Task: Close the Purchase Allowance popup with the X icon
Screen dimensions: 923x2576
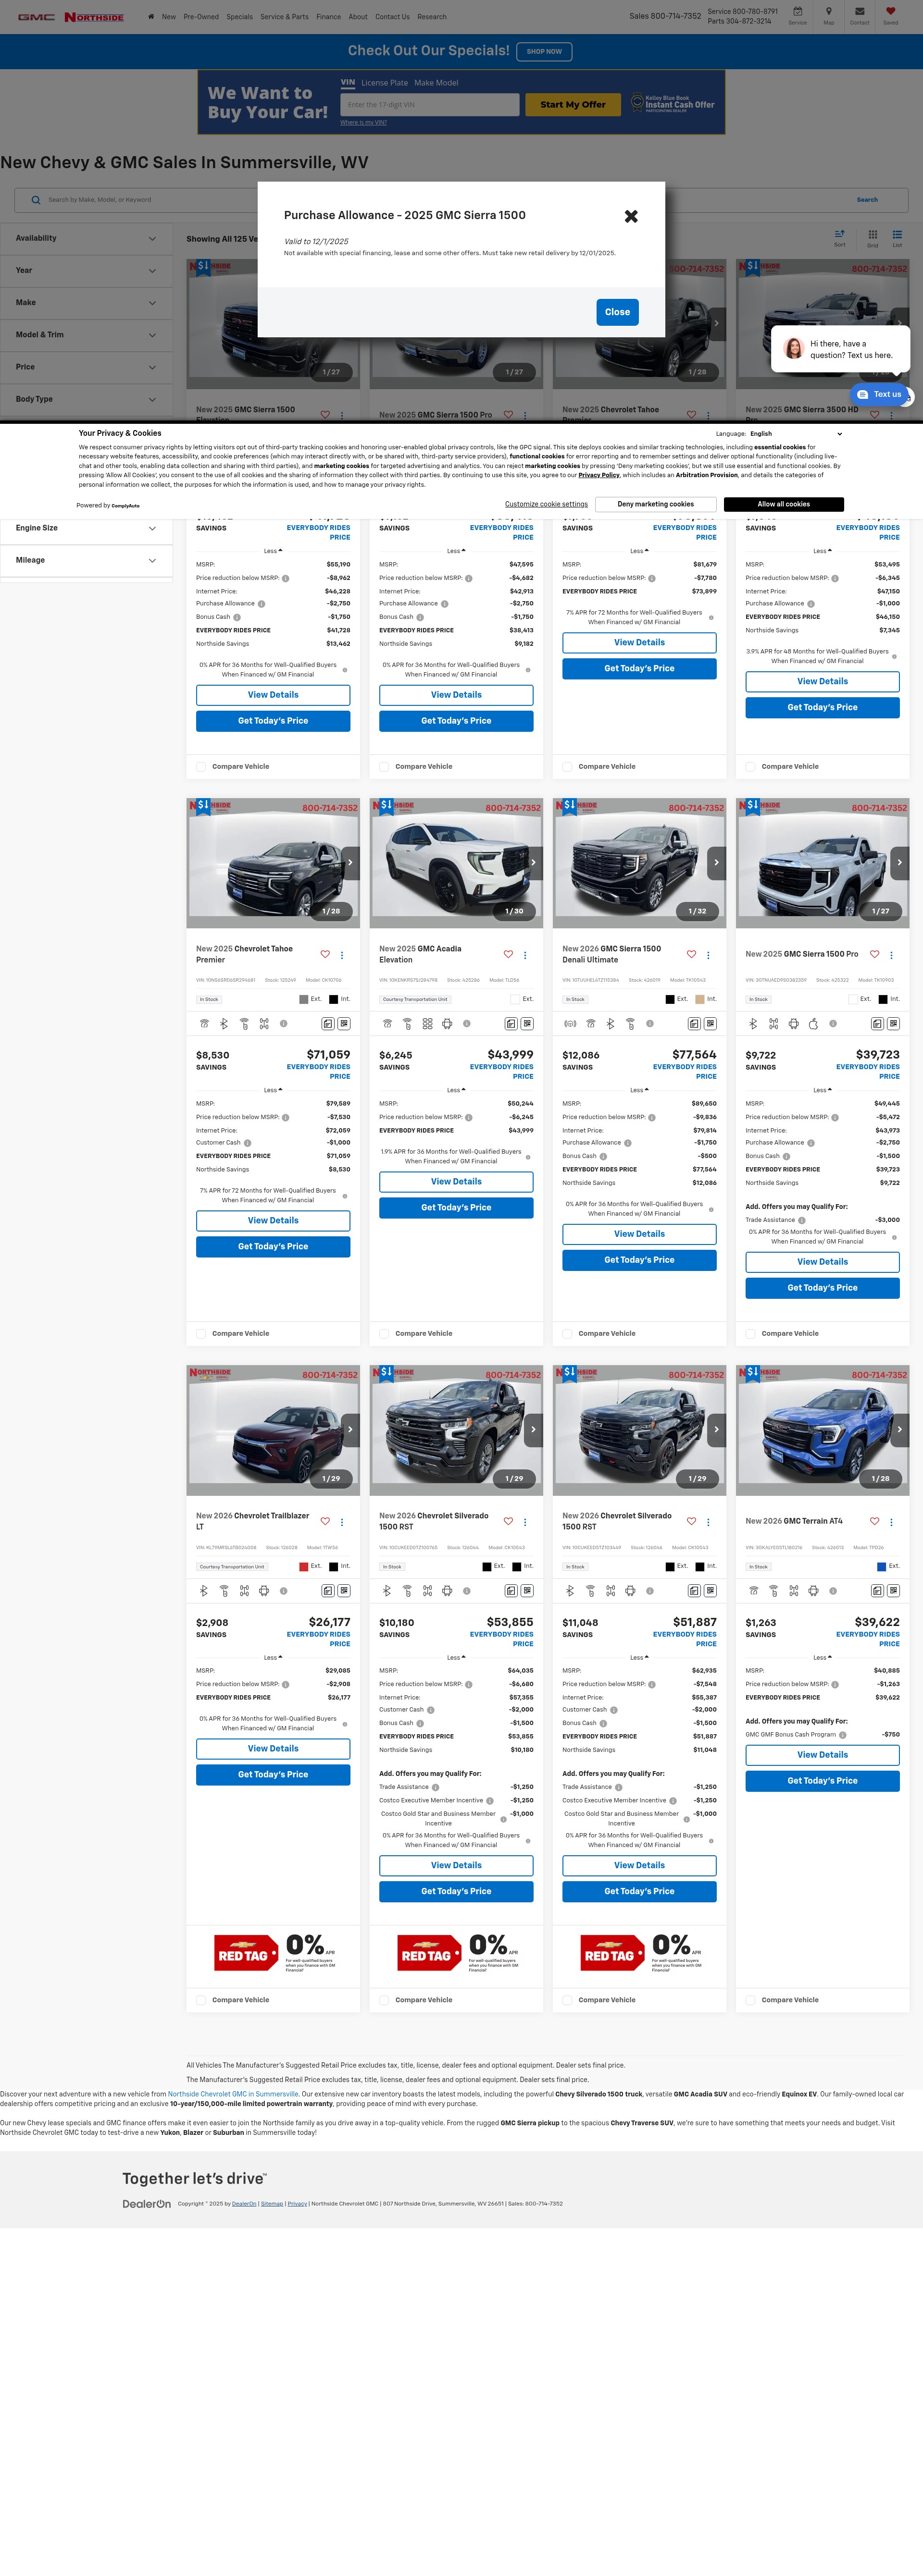Action: click(x=631, y=216)
